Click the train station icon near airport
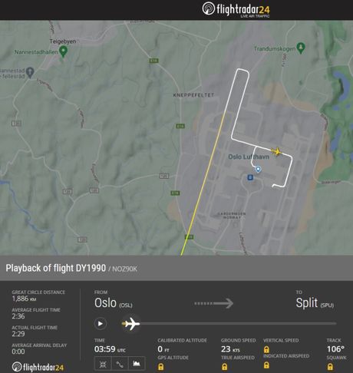Screen dimensions: 353x373 (250, 177)
